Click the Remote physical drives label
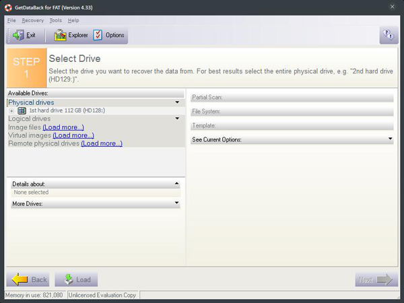Viewport: 404px width, 303px height. point(44,143)
